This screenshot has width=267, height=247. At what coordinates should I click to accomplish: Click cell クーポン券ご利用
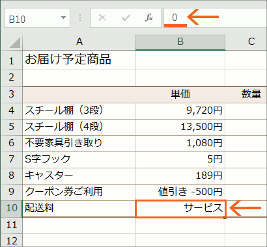tap(79, 192)
